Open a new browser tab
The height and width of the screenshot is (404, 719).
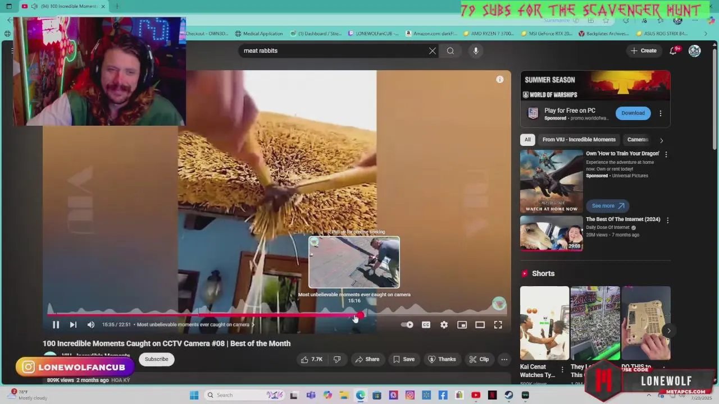click(x=117, y=6)
